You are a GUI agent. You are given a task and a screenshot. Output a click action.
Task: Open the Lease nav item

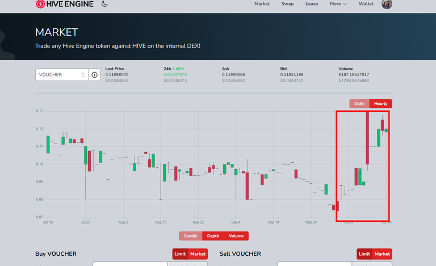point(312,3)
